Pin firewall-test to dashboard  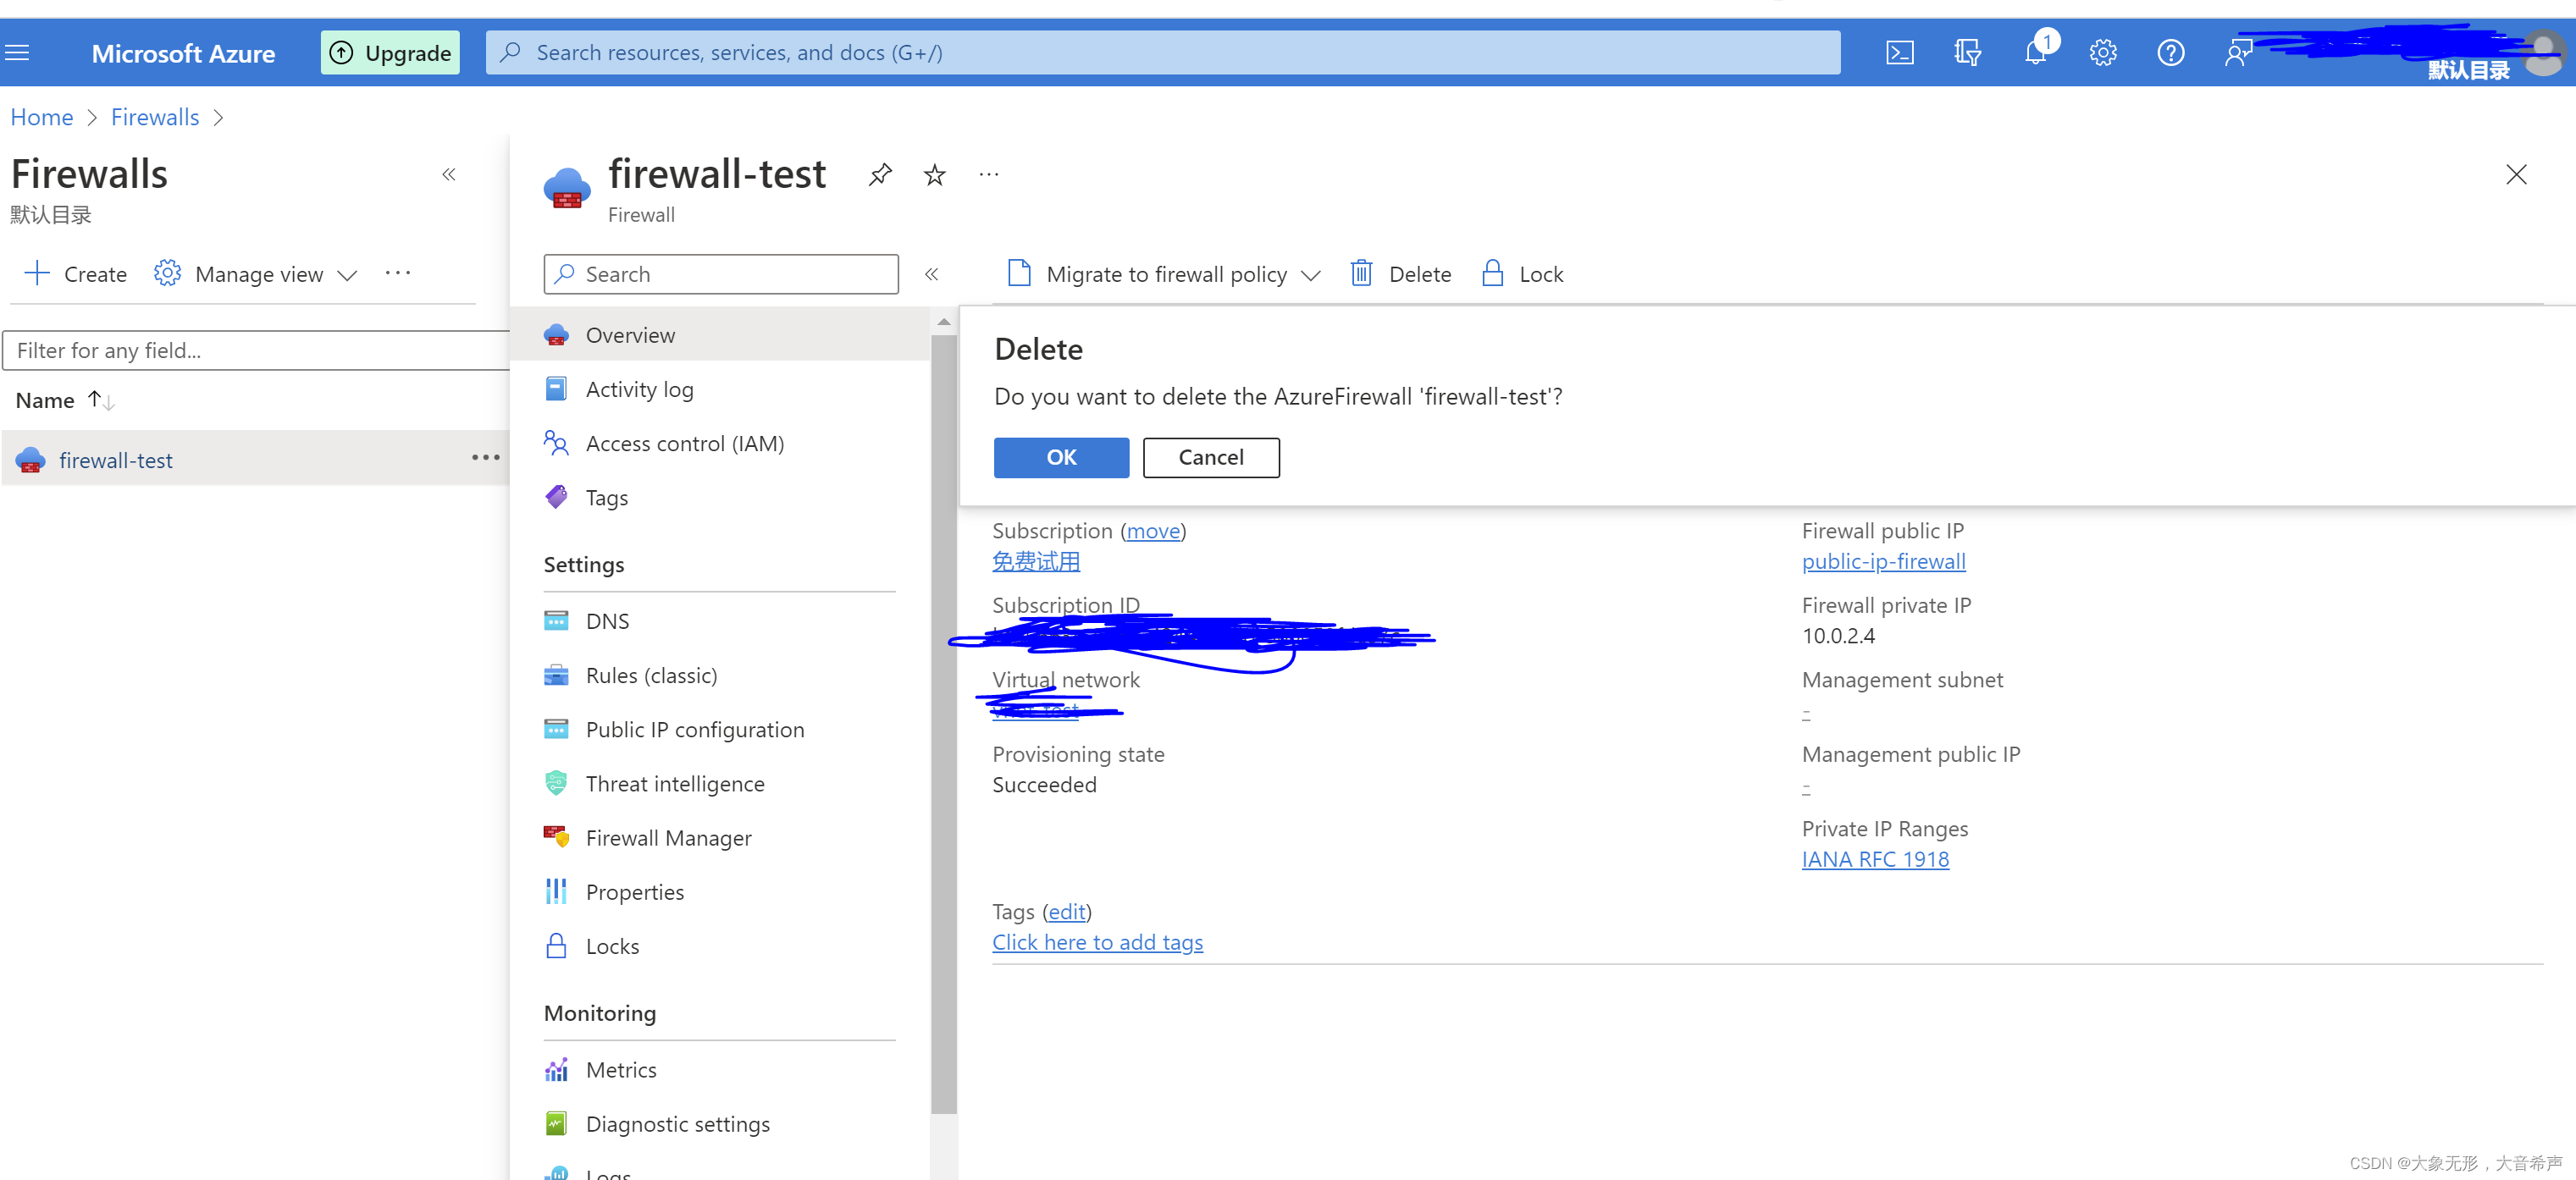(x=880, y=175)
